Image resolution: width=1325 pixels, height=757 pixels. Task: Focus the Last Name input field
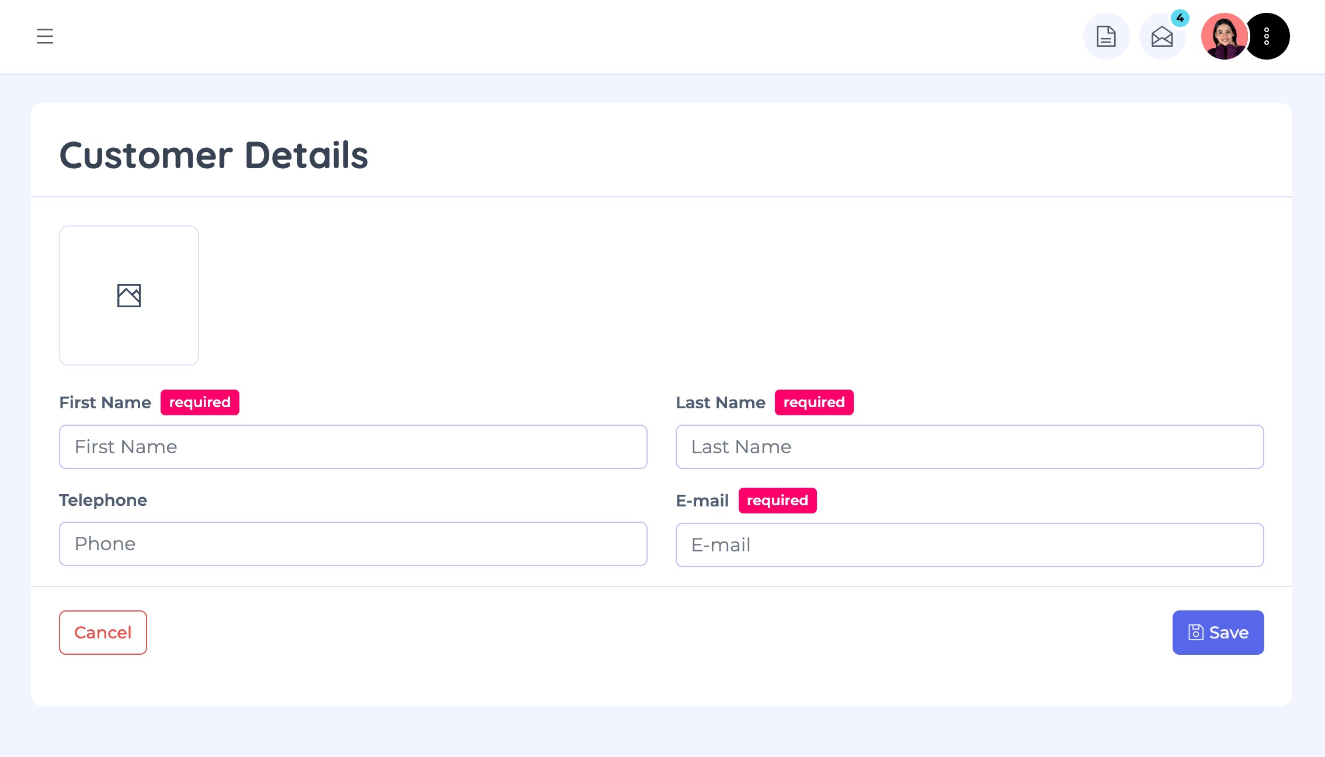(x=969, y=447)
